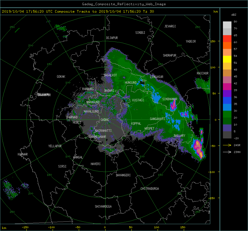
Task: Click the white 80 dBZ legend swatch
Action: (227, 25)
